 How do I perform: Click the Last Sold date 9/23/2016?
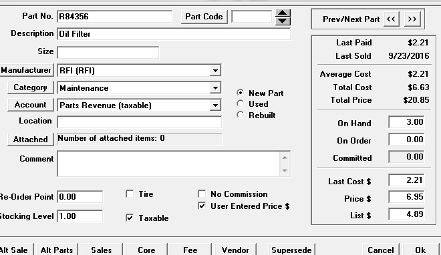409,55
